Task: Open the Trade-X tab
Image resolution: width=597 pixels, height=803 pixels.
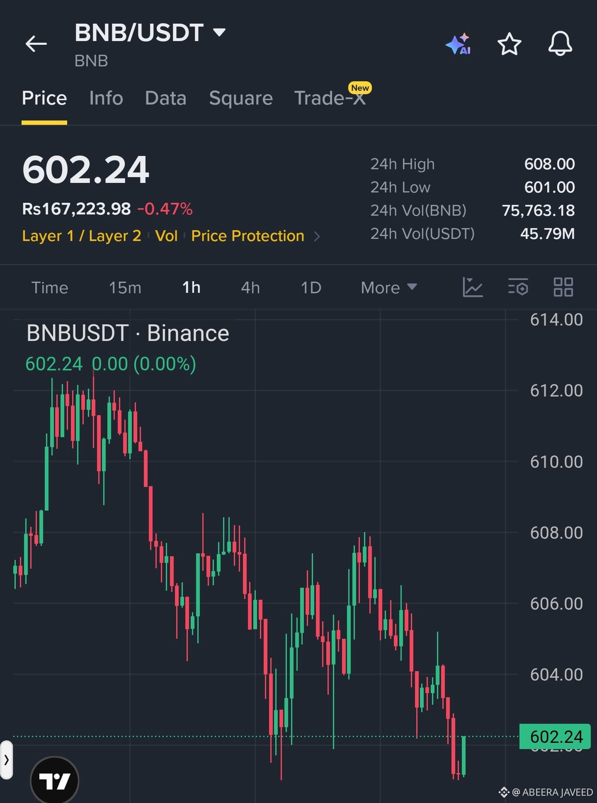Action: coord(330,98)
